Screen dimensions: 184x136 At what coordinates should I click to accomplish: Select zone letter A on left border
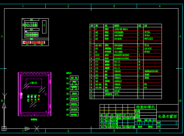tap(2, 36)
